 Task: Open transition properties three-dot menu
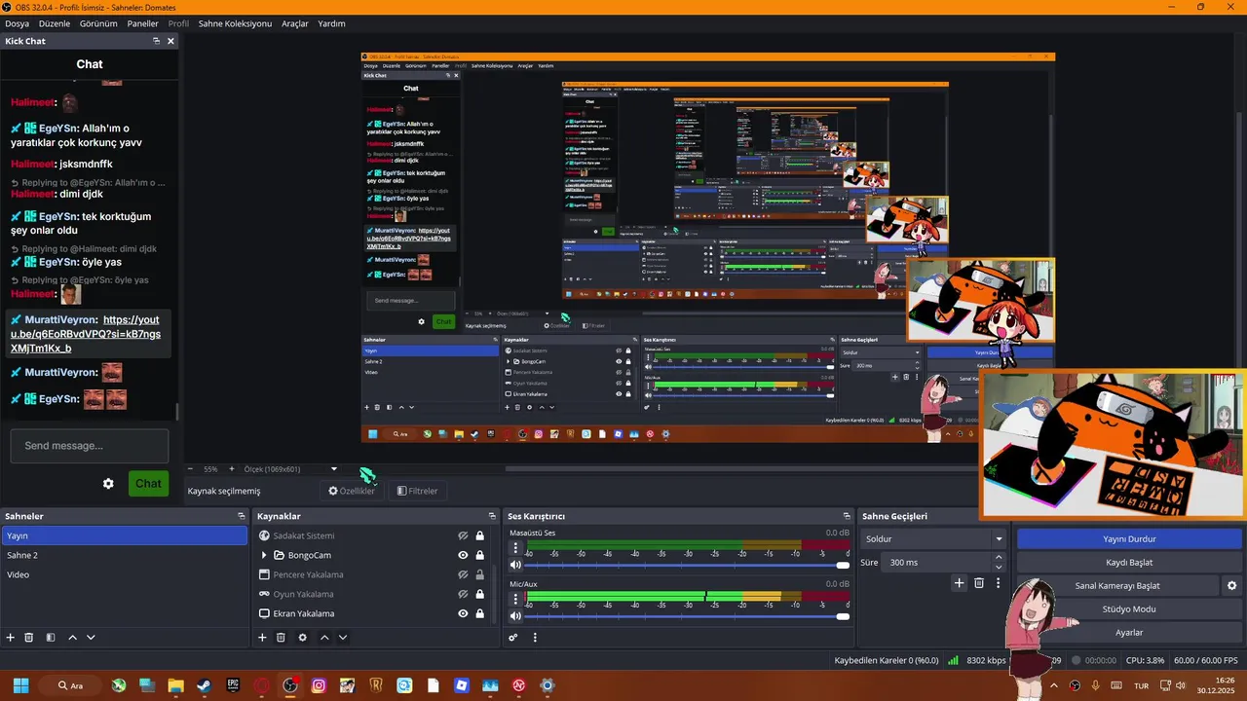[998, 583]
